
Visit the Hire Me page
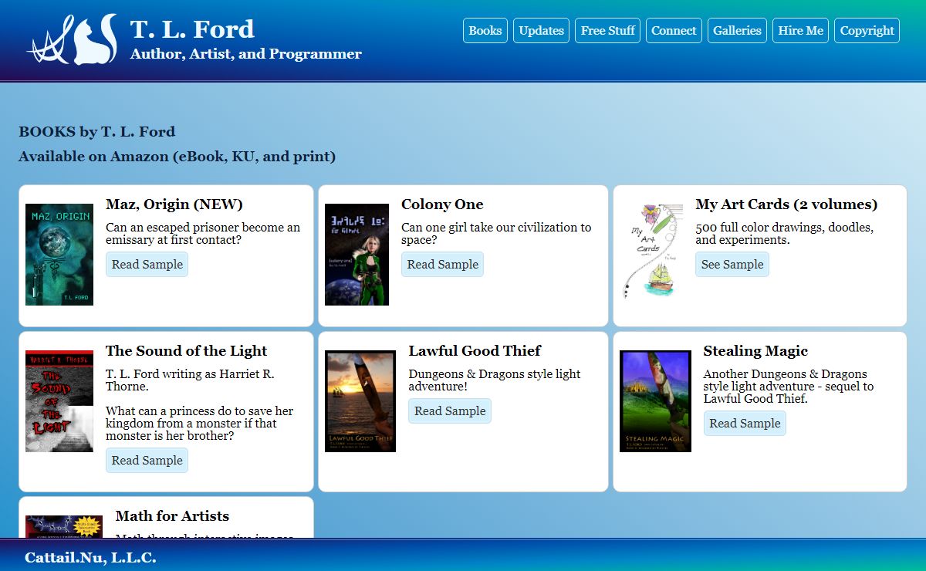(801, 31)
